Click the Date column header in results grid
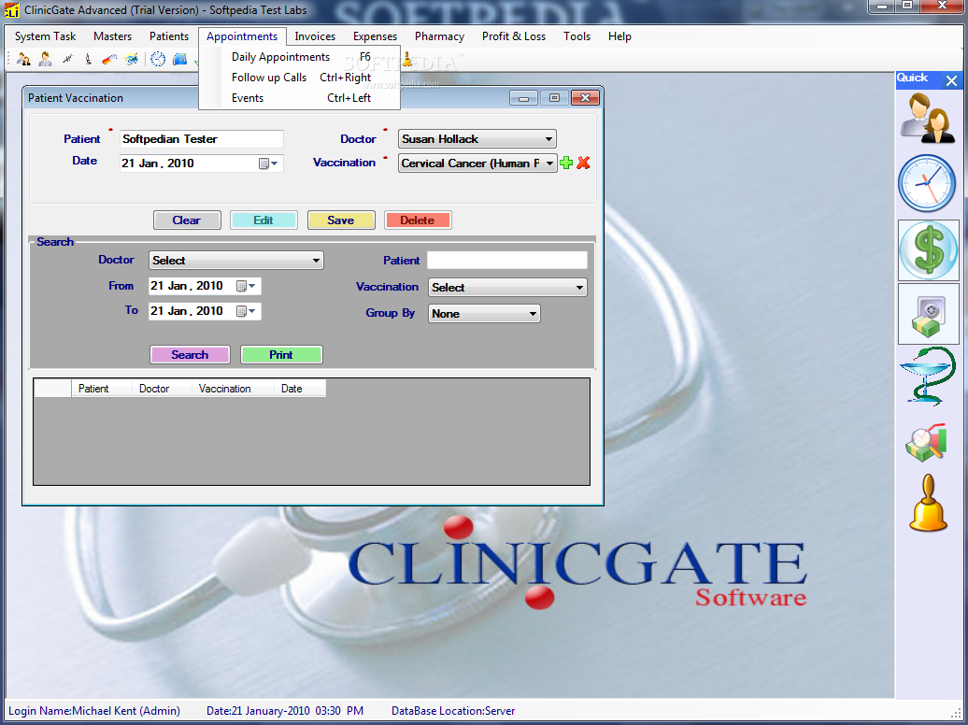 300,389
